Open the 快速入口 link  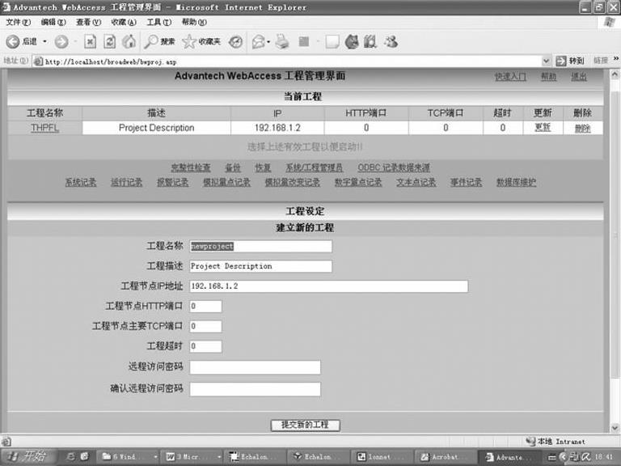click(x=510, y=77)
